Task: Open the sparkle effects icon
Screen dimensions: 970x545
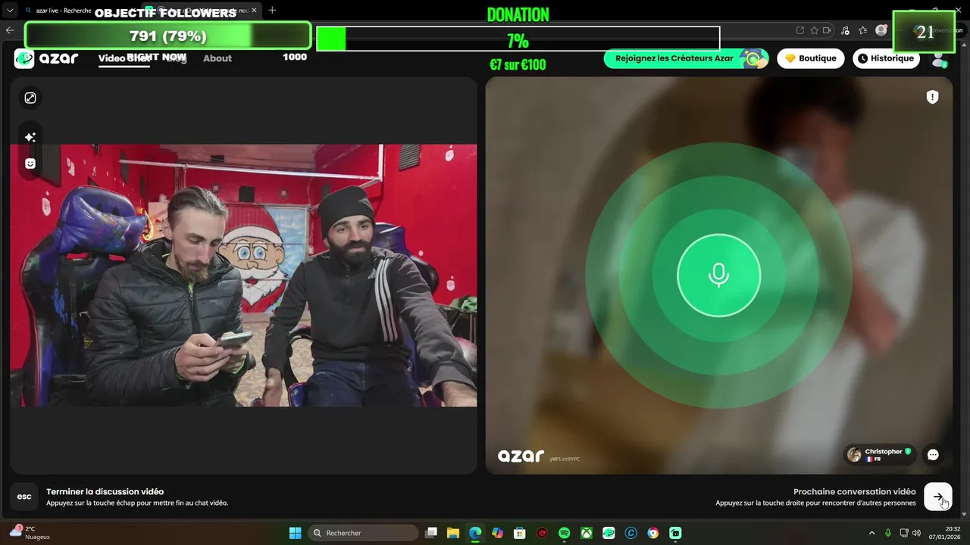Action: (30, 137)
